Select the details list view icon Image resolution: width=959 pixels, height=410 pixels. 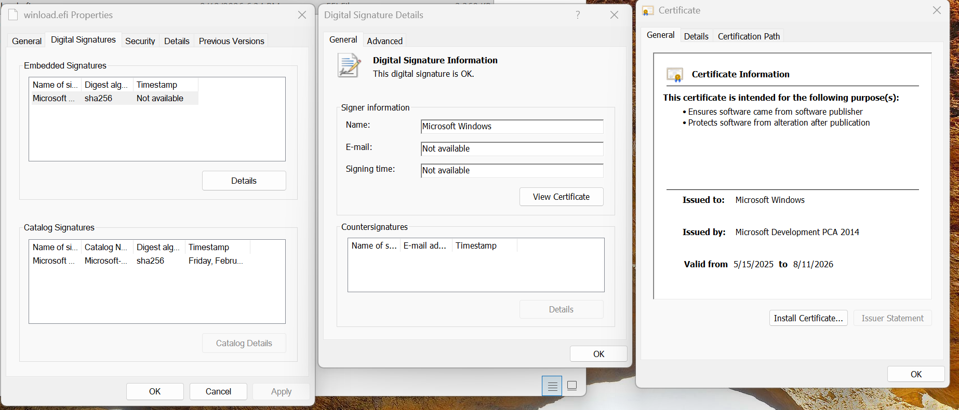(x=552, y=386)
